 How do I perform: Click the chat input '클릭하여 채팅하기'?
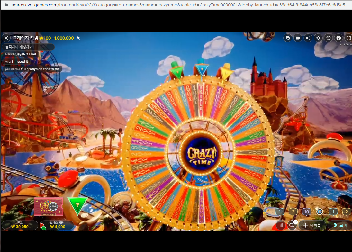28,47
